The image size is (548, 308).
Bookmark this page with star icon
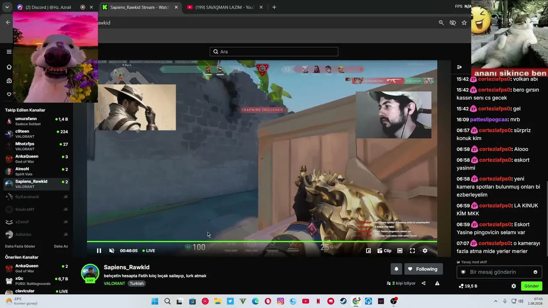[x=464, y=23]
